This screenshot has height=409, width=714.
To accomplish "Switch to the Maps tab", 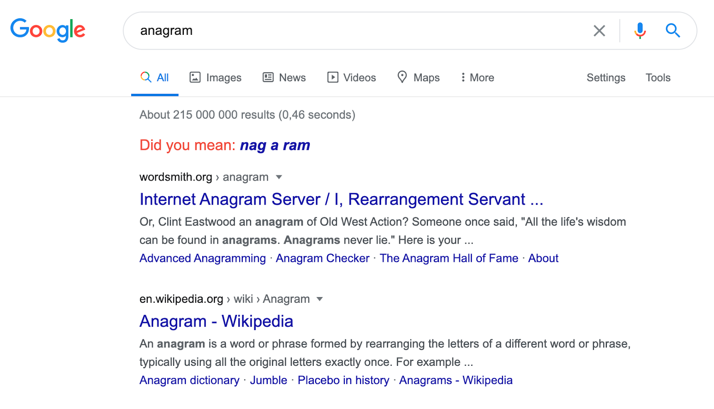I will click(x=419, y=78).
